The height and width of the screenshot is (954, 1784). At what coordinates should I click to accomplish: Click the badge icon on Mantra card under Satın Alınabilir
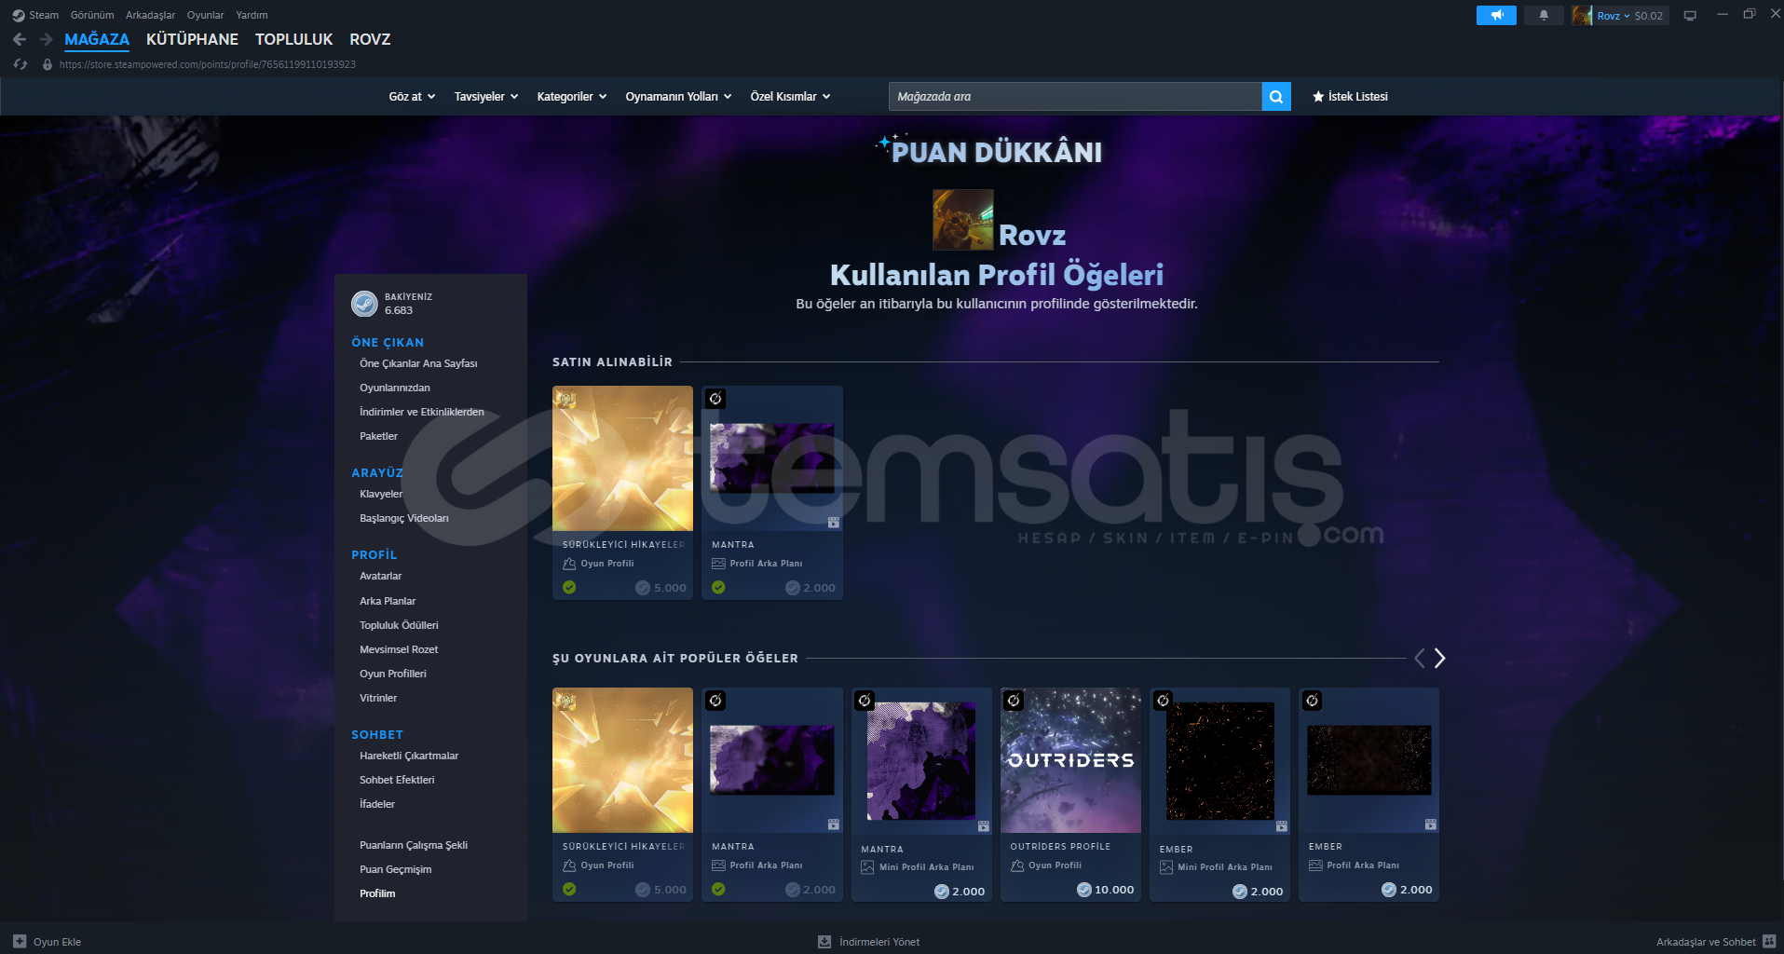point(715,399)
